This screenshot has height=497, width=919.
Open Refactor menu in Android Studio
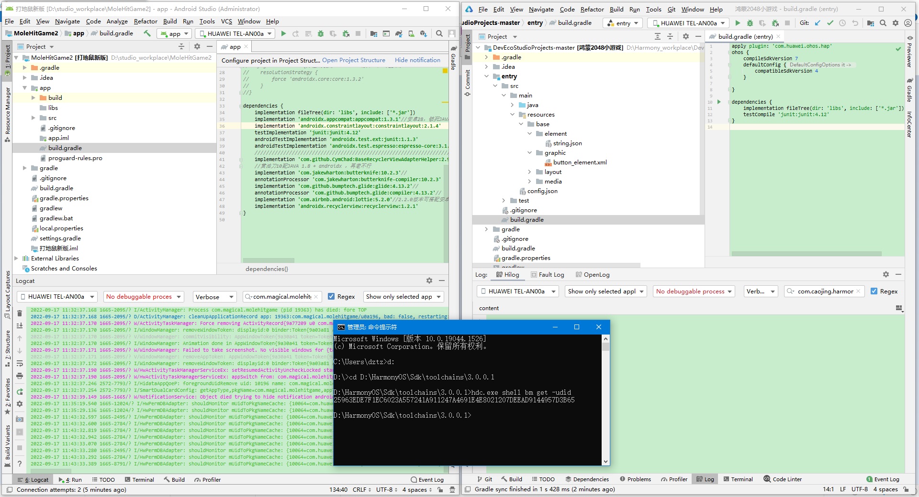(x=146, y=22)
